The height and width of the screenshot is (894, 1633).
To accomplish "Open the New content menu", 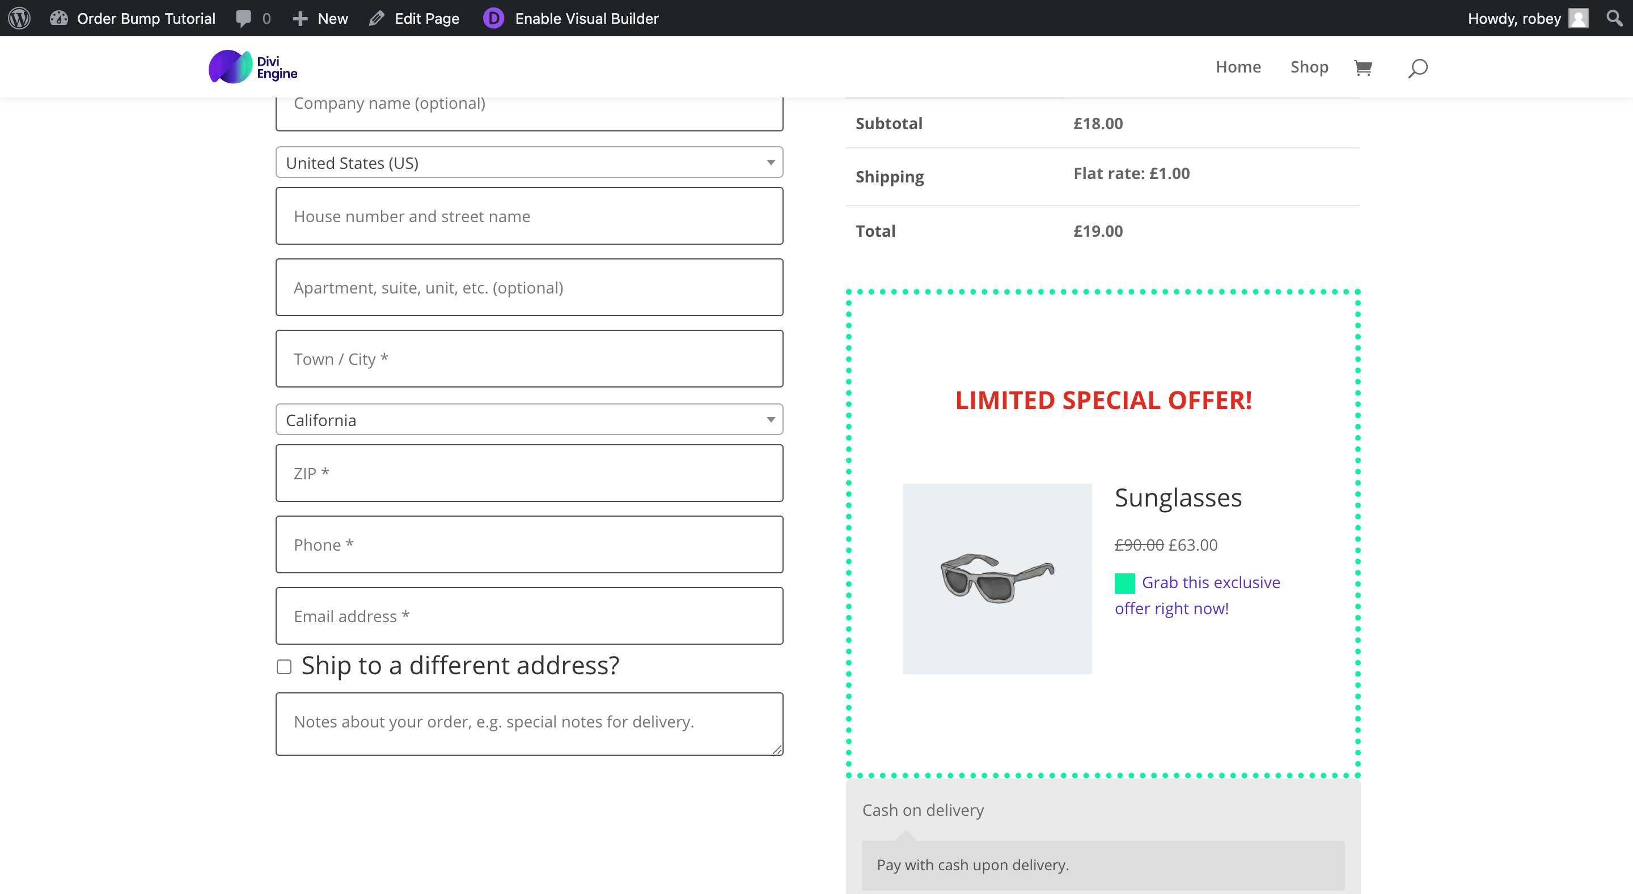I will [320, 18].
